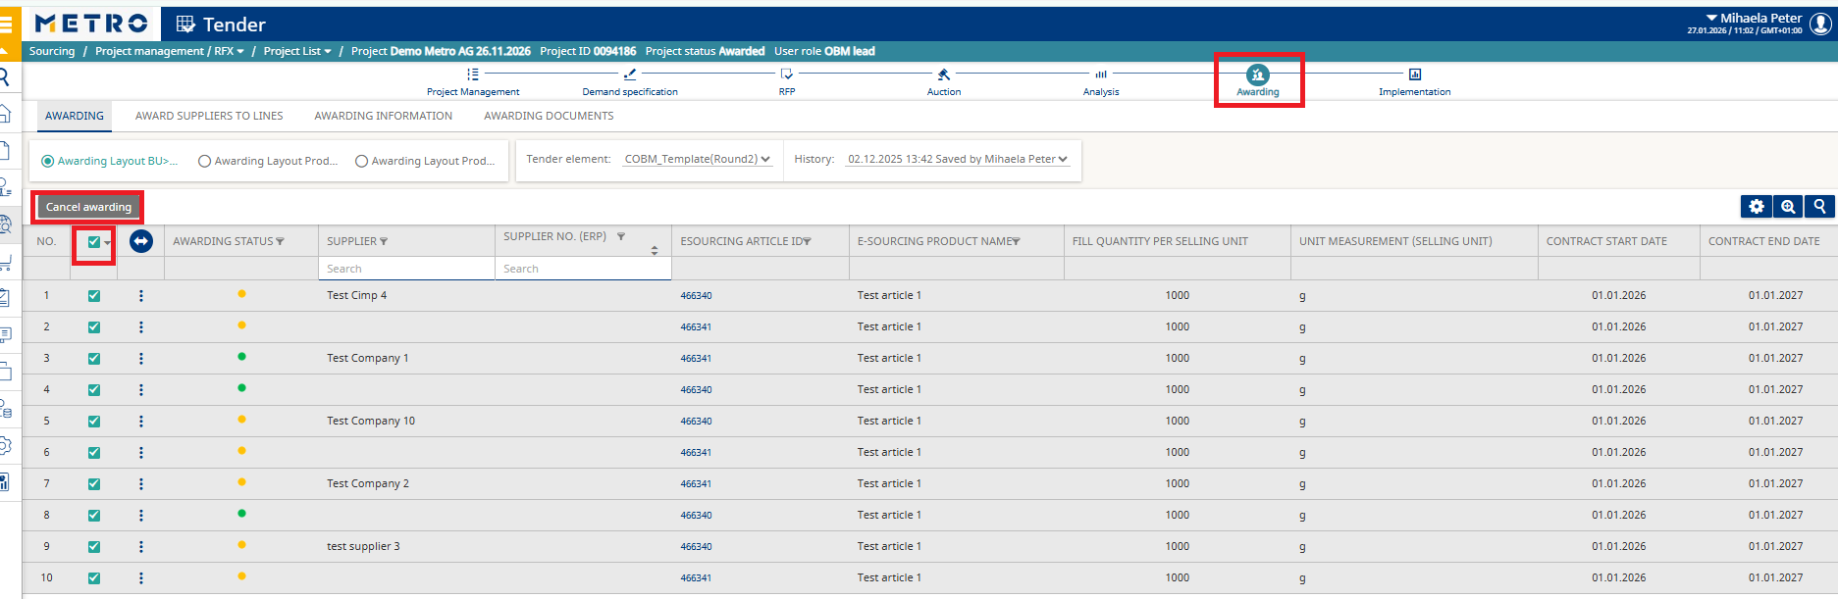Viewport: 1838px width, 599px height.
Task: Go to the RFP step icon
Action: [787, 75]
